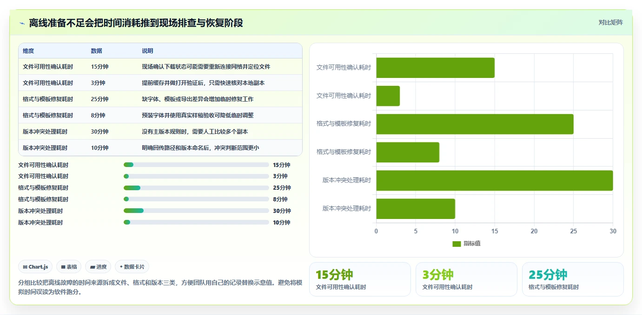Click the table cell 30分钟
The height and width of the screenshot is (315, 642).
point(99,132)
